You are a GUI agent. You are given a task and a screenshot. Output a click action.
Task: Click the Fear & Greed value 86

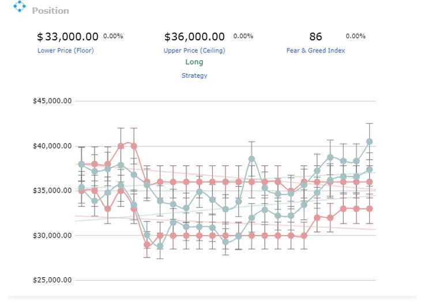[x=315, y=37]
